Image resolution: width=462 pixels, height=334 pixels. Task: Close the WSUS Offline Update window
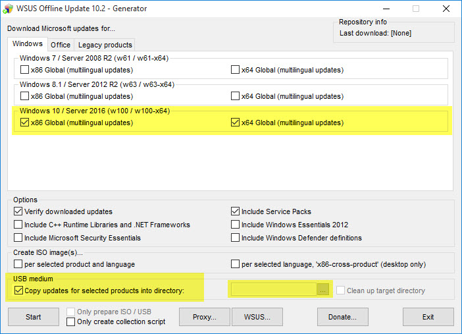coord(445,9)
